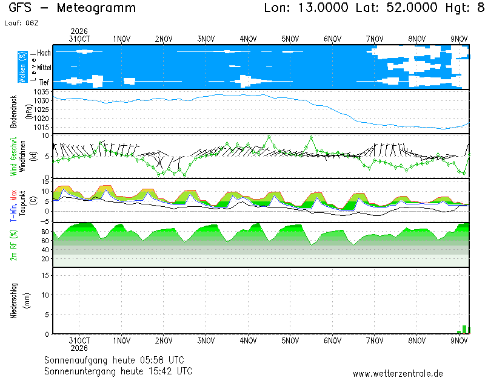Click "Sonnenaufgang heute 05:58 UTC" text
The width and height of the screenshot is (485, 378).
114,360
